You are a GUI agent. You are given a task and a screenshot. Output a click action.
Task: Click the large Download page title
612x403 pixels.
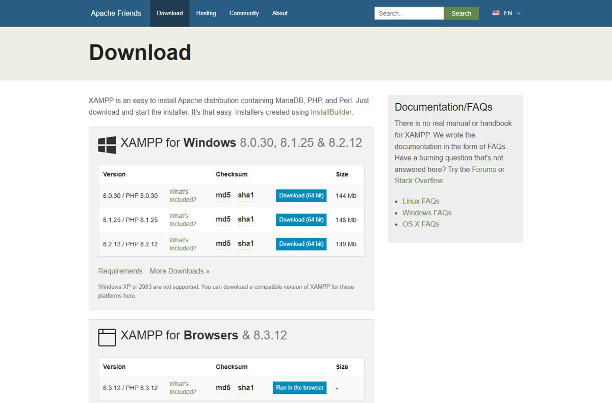point(140,53)
